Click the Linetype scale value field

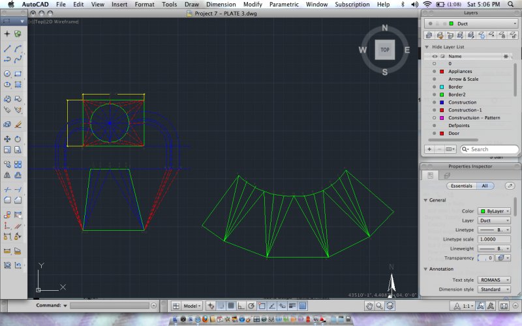495,239
